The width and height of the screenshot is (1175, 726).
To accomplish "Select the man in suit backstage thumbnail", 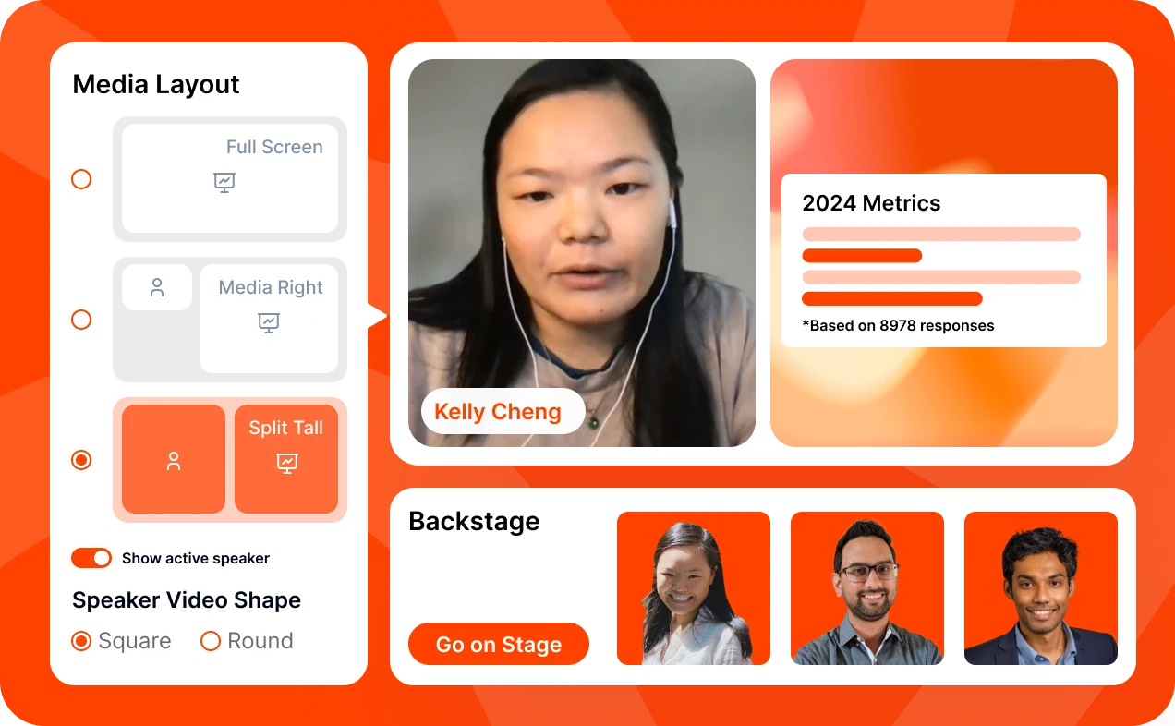I will [1041, 588].
